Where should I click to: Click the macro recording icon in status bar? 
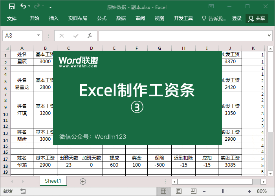[x=23, y=191]
